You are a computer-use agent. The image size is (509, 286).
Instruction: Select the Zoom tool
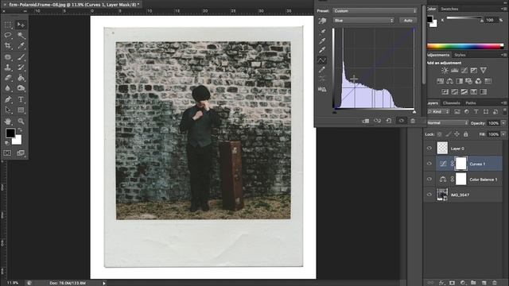tap(21, 122)
